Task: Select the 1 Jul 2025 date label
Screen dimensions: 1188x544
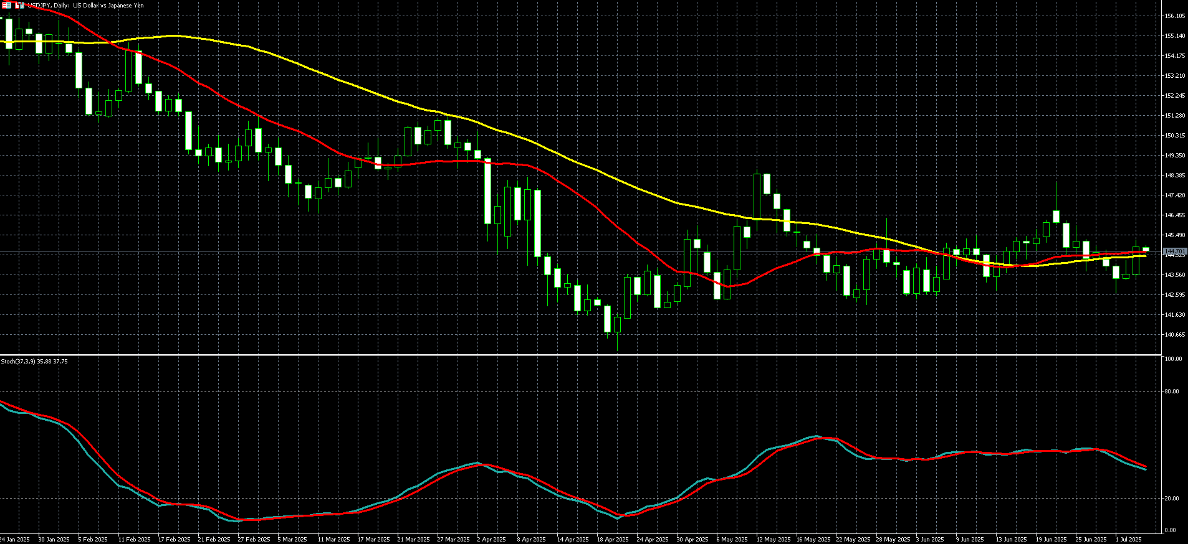Action: point(1128,540)
